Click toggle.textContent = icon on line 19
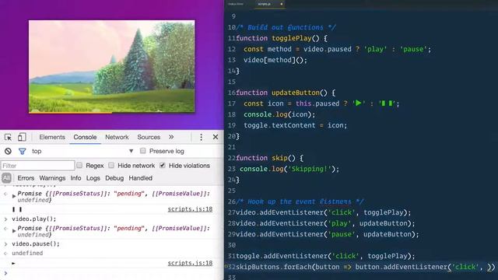 (x=296, y=125)
